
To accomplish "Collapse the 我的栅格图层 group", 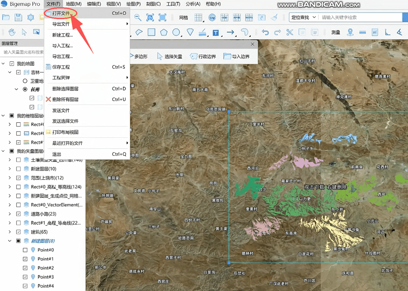I will [3, 116].
